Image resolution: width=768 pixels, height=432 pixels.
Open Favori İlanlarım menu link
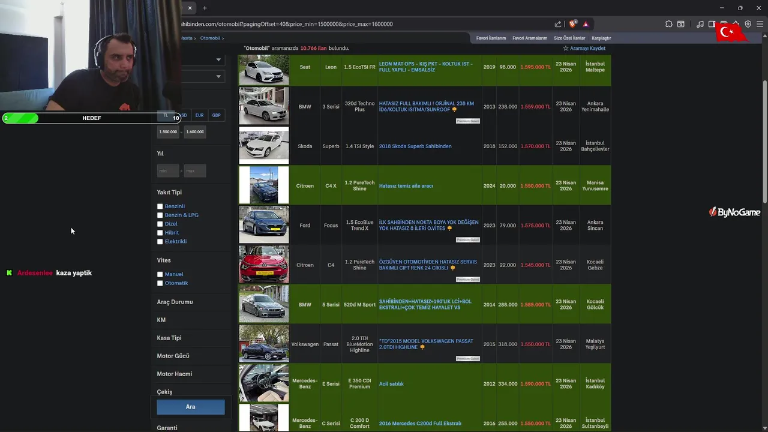click(x=491, y=38)
